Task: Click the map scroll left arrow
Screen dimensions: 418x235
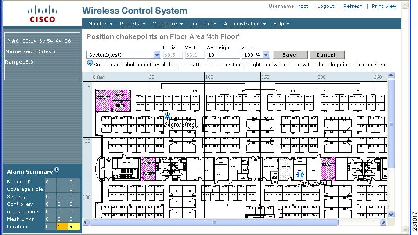Action: click(86, 222)
